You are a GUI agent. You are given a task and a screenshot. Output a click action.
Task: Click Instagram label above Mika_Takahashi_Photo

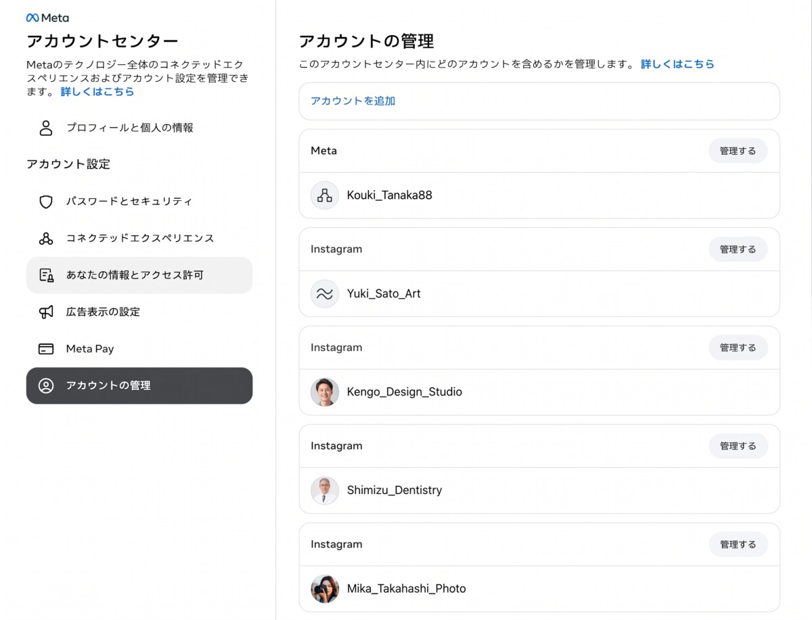[x=336, y=544]
